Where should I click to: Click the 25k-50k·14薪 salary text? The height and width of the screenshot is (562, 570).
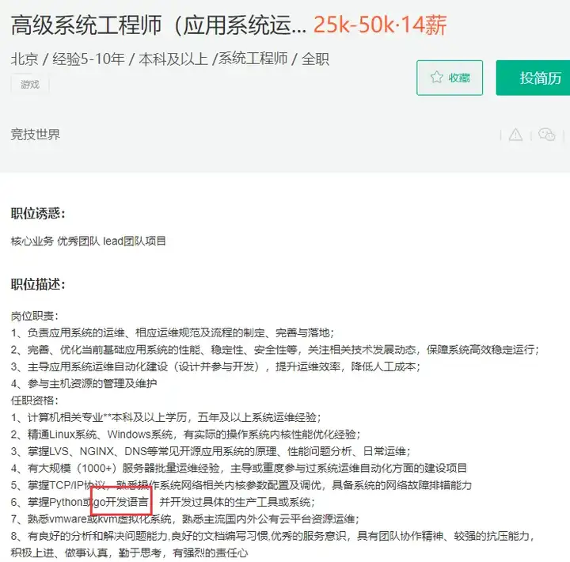click(x=380, y=25)
